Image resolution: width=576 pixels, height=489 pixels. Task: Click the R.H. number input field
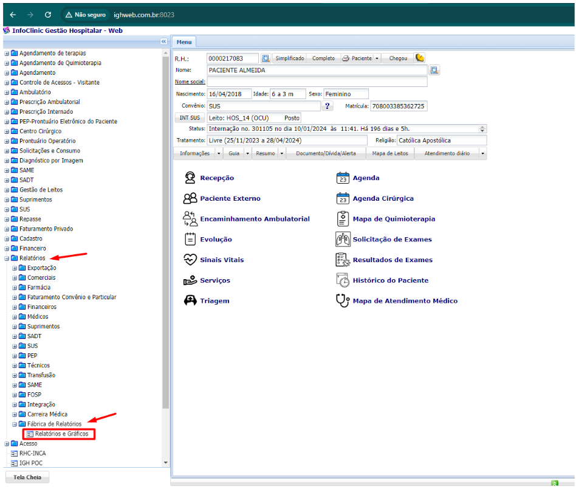coord(233,58)
